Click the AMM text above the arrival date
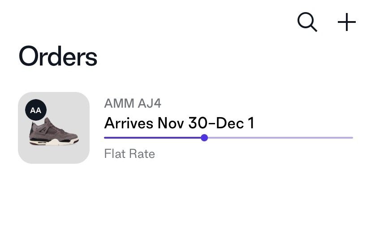Screen dimensions: 371x249 point(119,104)
